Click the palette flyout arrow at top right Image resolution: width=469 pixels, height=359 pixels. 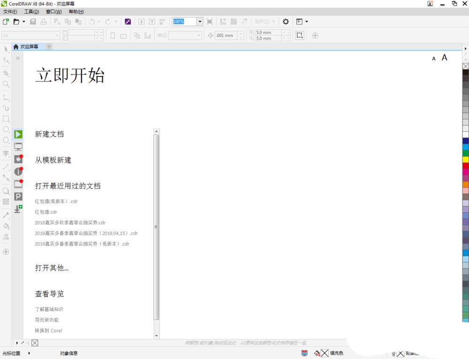pos(465,48)
